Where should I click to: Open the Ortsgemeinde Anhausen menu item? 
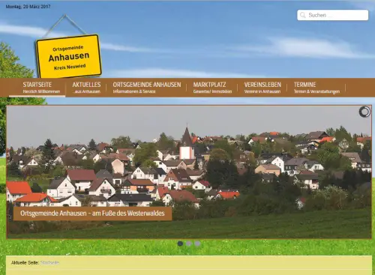[147, 88]
